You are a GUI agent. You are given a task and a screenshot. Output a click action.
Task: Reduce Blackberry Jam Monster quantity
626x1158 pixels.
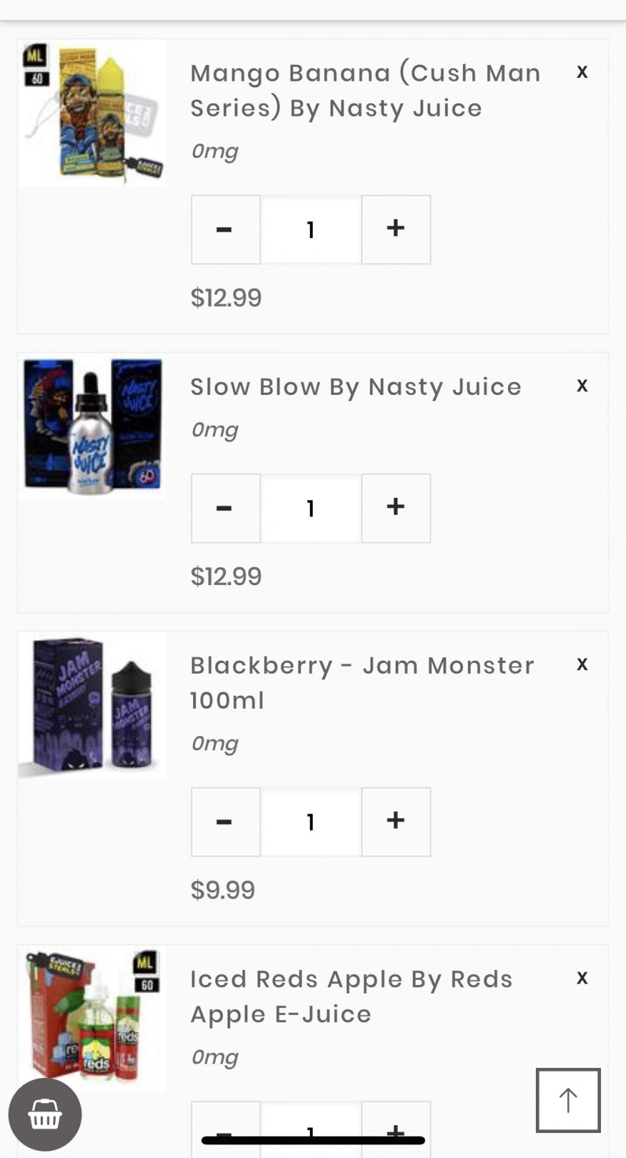tap(225, 822)
